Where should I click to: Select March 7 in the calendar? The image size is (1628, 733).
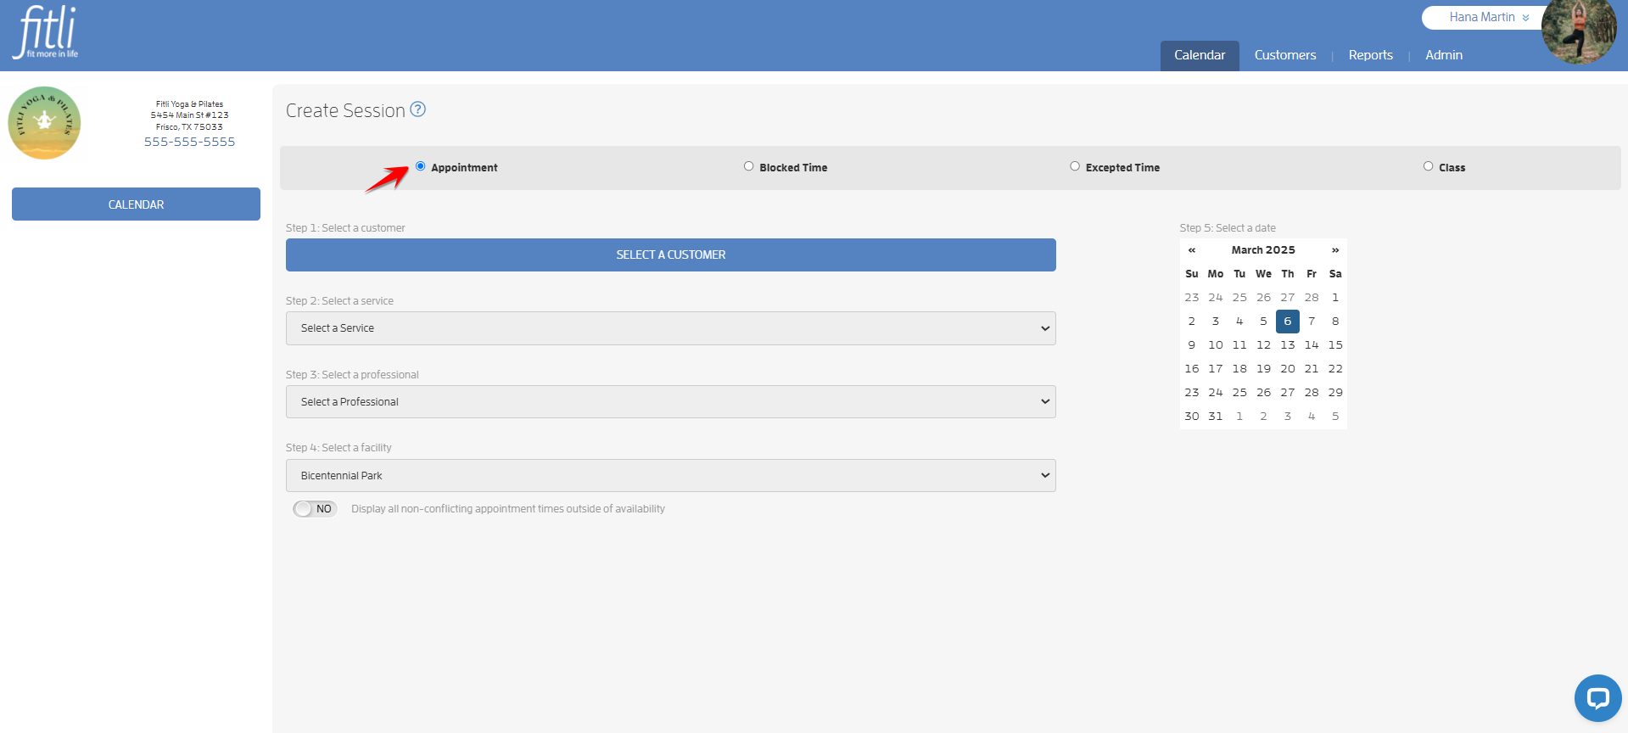coord(1312,322)
